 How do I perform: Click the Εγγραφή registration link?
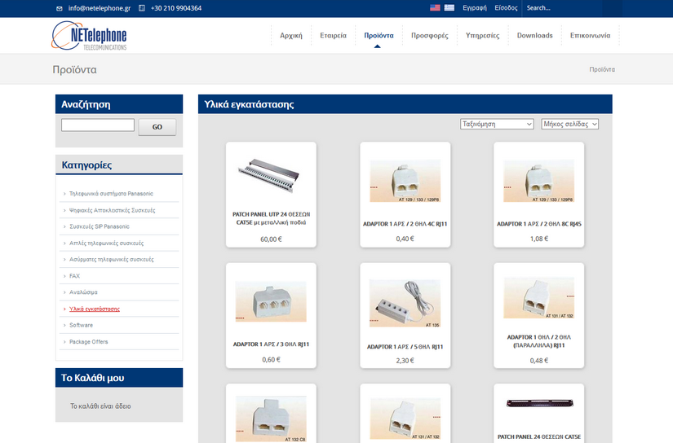pyautogui.click(x=475, y=8)
